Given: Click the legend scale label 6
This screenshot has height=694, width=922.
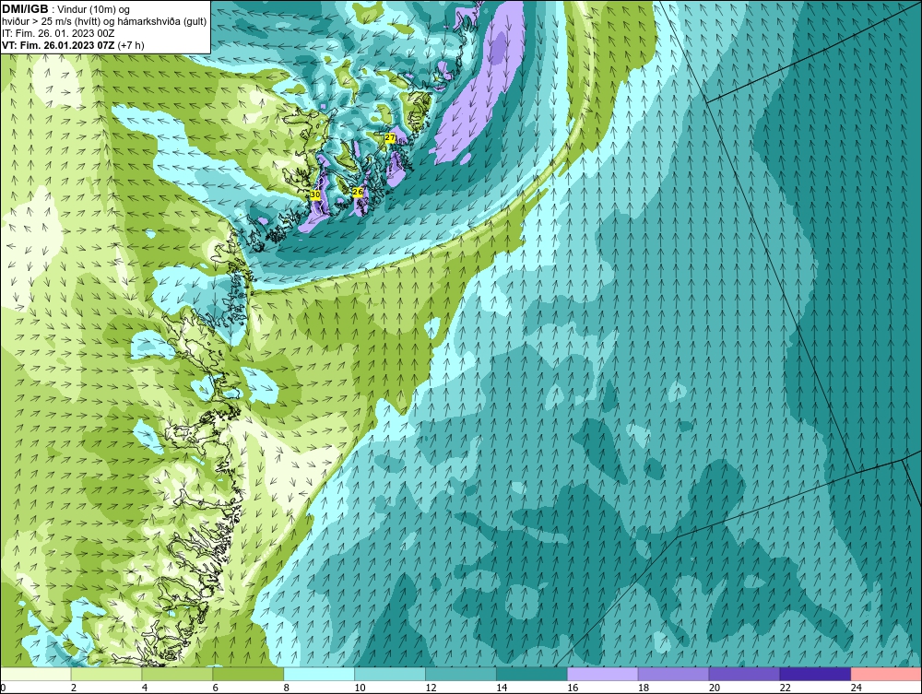Looking at the screenshot, I should (x=215, y=688).
